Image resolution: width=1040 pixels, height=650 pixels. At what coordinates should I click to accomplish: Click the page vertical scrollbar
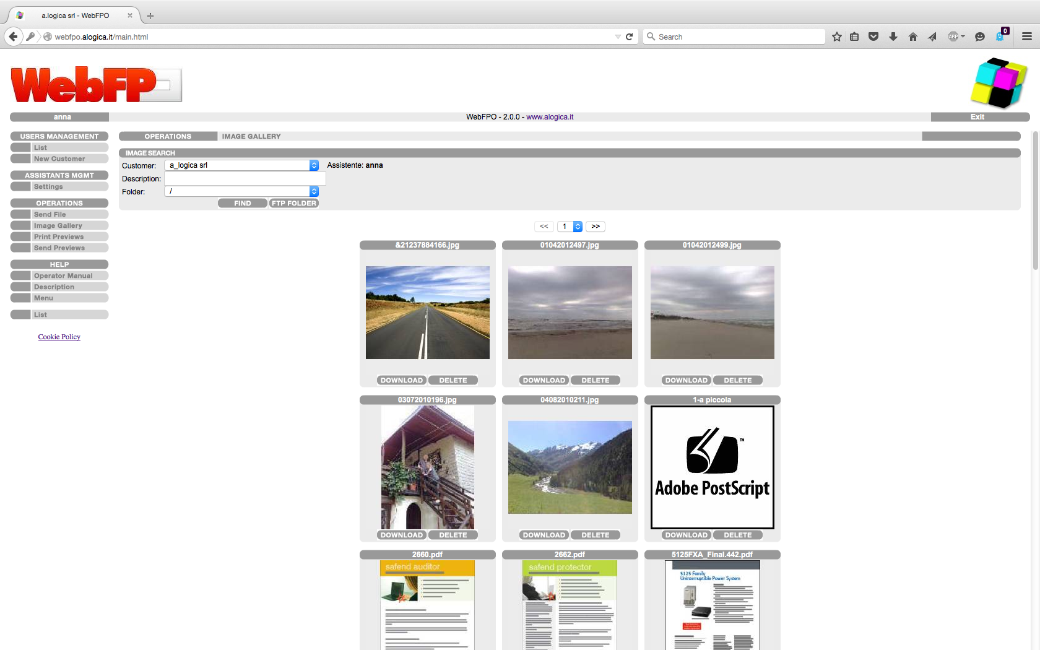click(x=1036, y=200)
